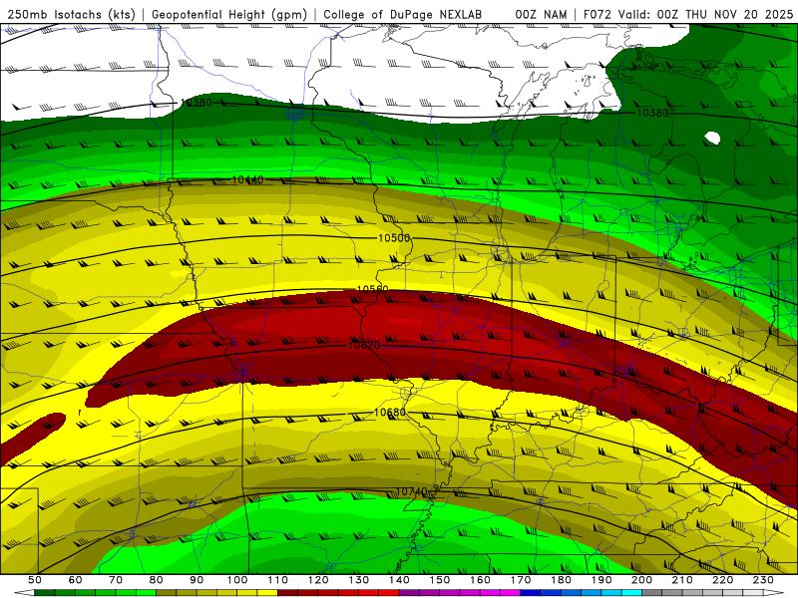
Task: Click the darkest red swatch starting at 110
Action: (x=288, y=593)
